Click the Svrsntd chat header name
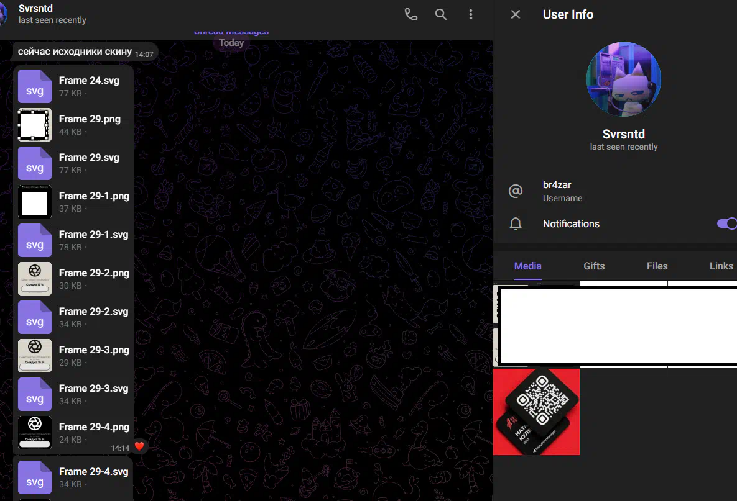Viewport: 737px width, 501px height. tap(35, 9)
